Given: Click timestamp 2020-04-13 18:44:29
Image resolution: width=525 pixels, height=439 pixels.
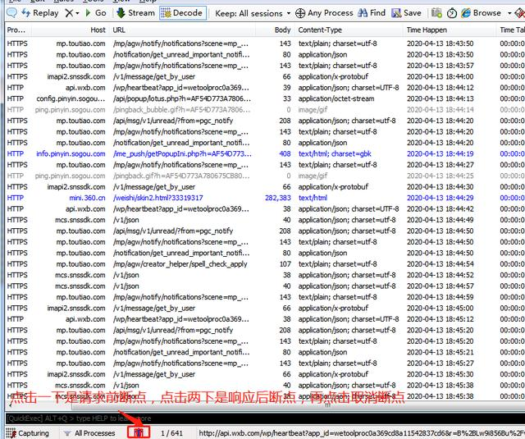Looking at the screenshot, I should click(x=440, y=198).
